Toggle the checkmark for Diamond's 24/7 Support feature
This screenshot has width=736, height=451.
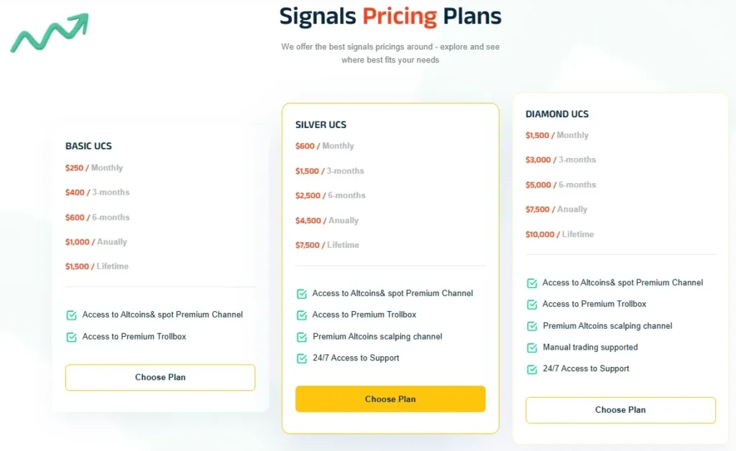click(531, 368)
